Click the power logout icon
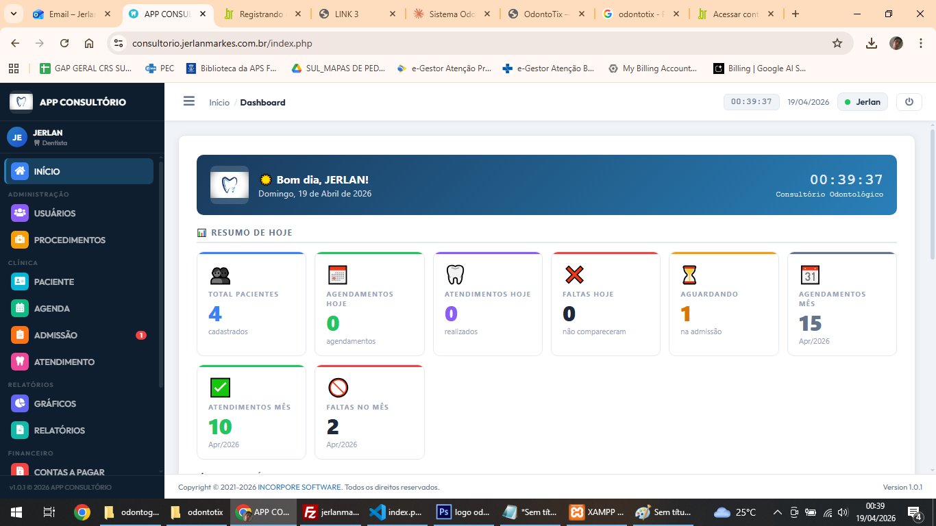Screen dimensions: 936x526 (x=909, y=101)
